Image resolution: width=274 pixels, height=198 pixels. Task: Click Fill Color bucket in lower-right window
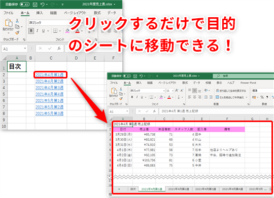coord(161,97)
